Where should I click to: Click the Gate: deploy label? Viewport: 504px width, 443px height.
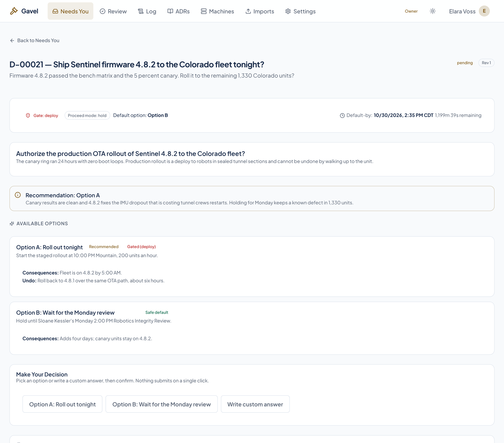(x=46, y=115)
